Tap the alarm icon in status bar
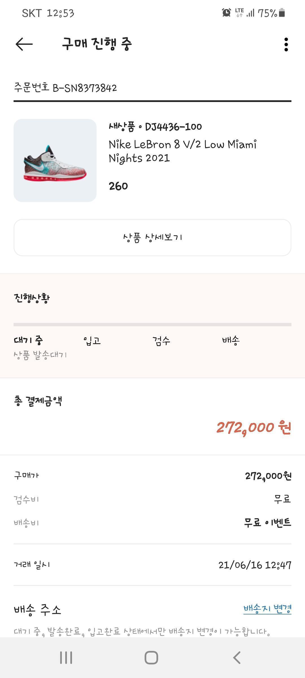The width and height of the screenshot is (305, 678). point(226,13)
